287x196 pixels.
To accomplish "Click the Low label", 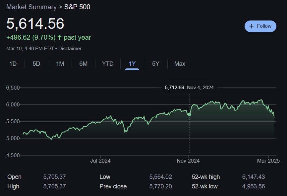I will pos(105,176).
